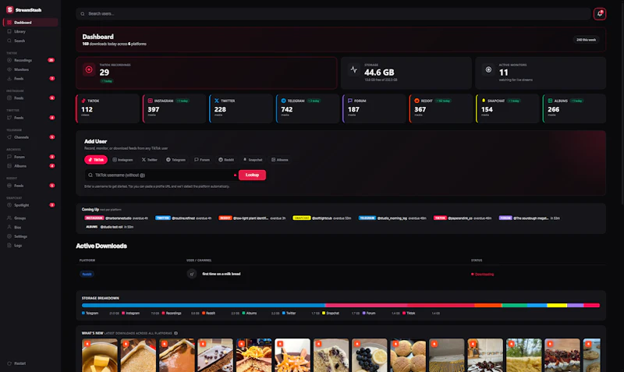Open the notifications bell icon

tap(599, 13)
